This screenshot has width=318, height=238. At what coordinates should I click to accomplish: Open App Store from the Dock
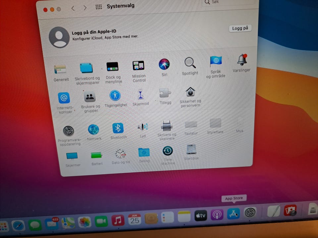(x=233, y=214)
